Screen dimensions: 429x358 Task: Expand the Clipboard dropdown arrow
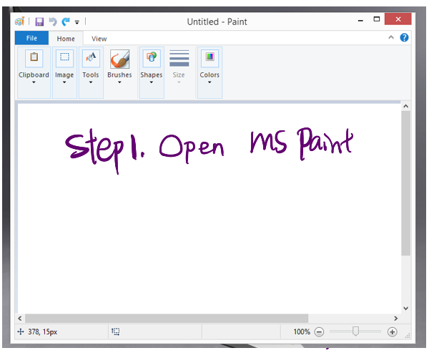click(34, 82)
